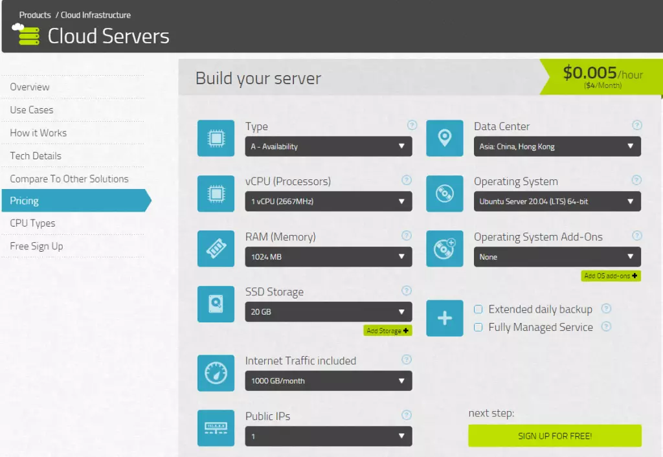Viewport: 663px width, 457px height.
Task: Open help for Extended daily backup
Action: point(606,309)
